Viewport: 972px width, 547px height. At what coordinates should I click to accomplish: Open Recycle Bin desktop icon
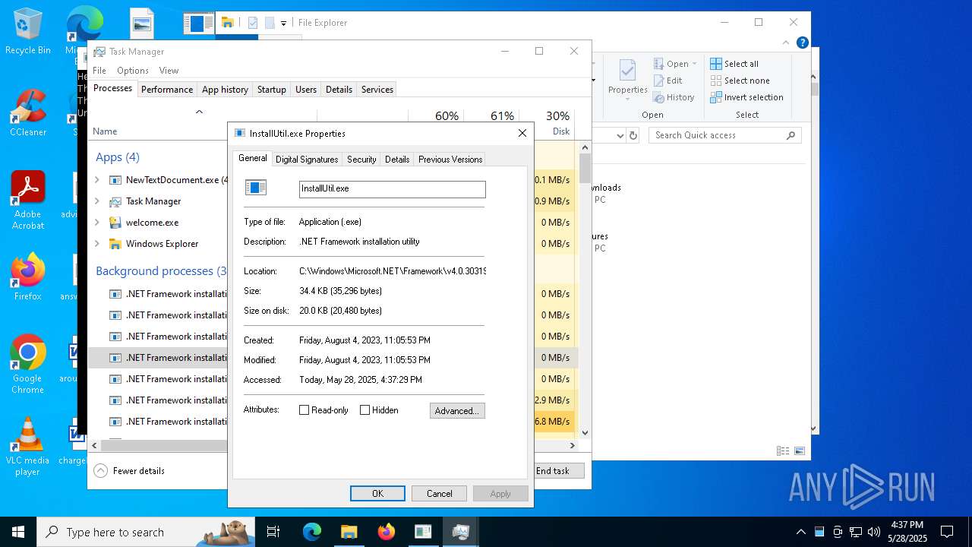click(x=28, y=31)
